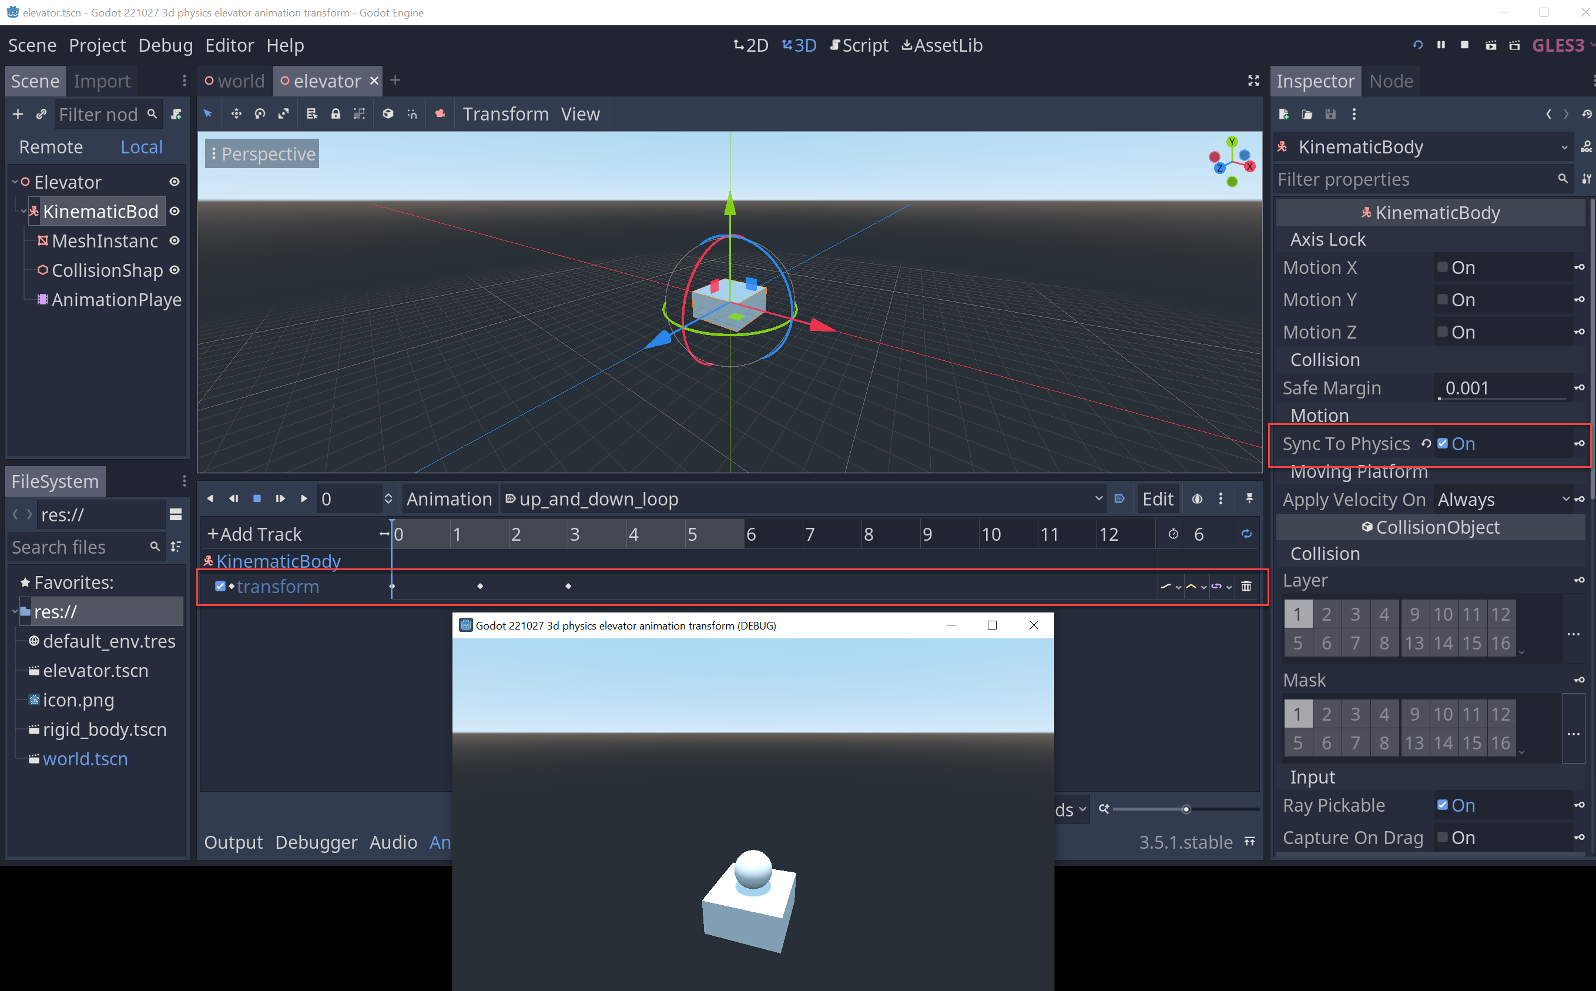Play animation backwards from end
The height and width of the screenshot is (991, 1596).
click(210, 499)
